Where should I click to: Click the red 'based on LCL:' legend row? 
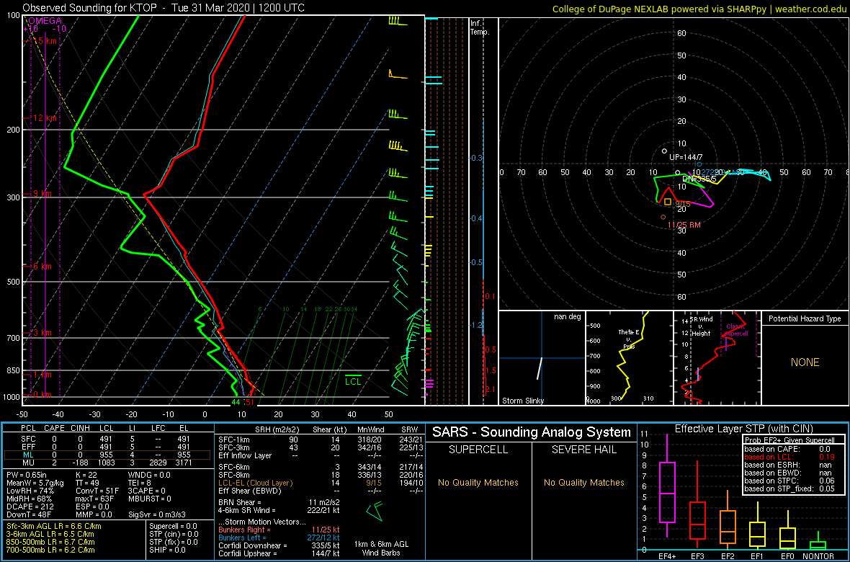[x=789, y=457]
